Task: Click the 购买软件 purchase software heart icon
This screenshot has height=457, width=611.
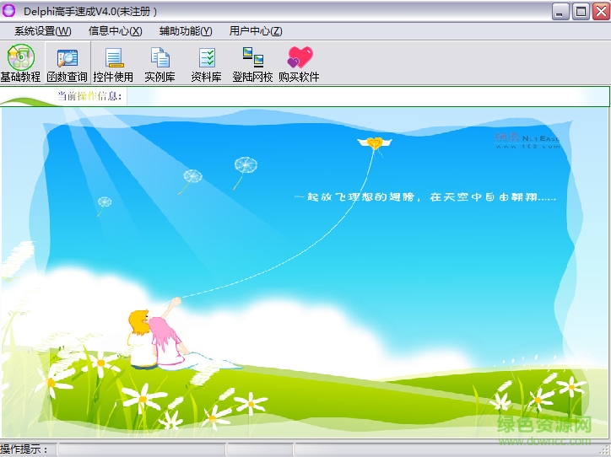Action: (x=299, y=63)
